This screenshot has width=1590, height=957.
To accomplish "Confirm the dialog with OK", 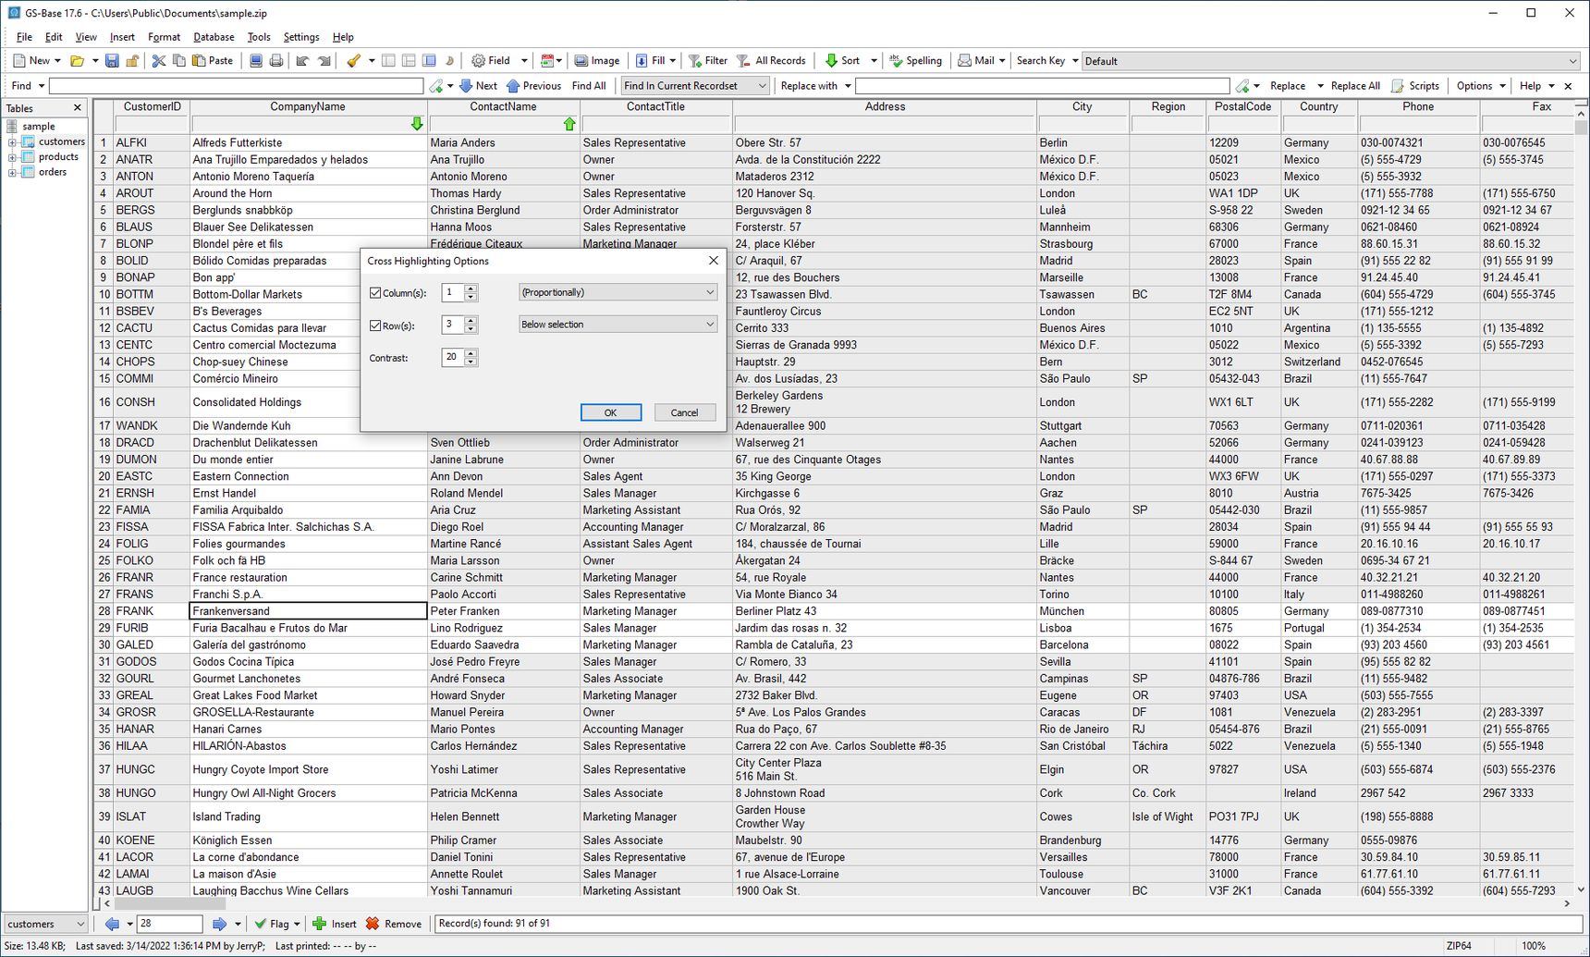I will (611, 412).
